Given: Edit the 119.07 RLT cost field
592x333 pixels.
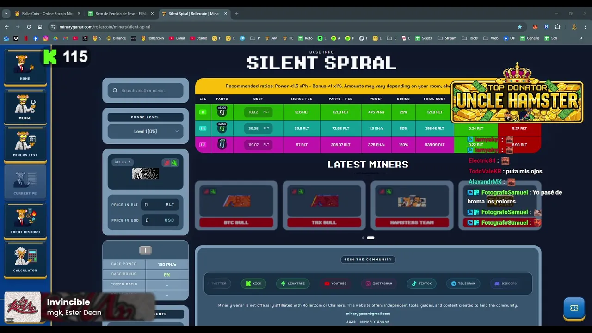Looking at the screenshot, I should (x=259, y=145).
